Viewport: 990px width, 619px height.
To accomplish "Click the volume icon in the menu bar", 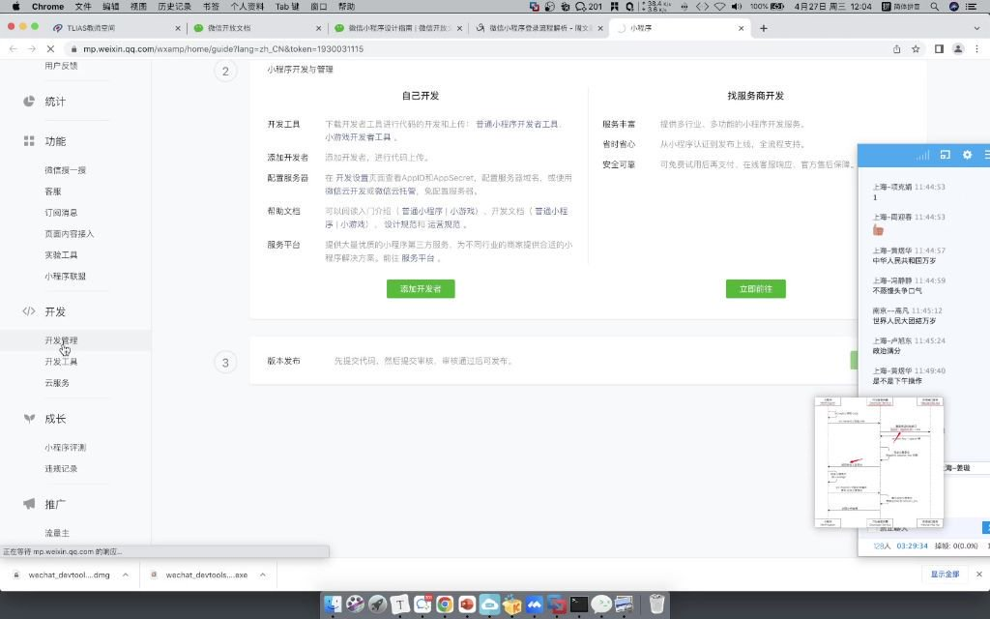I will [737, 7].
